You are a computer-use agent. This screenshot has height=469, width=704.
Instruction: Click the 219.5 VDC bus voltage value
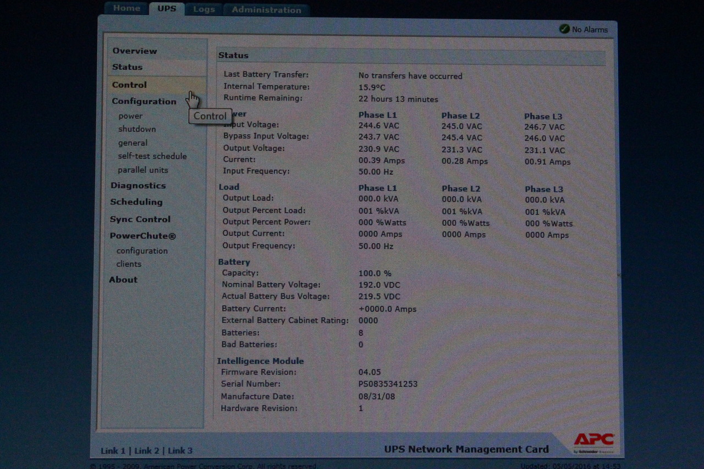pos(380,297)
